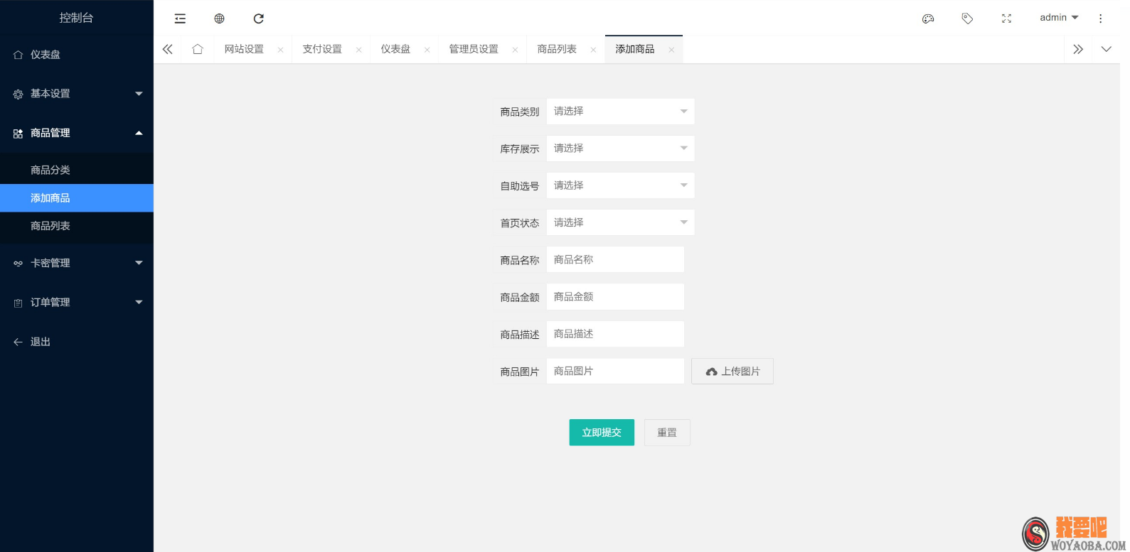The image size is (1130, 552).
Task: Expand 订单管理 sidebar menu
Action: coord(77,303)
